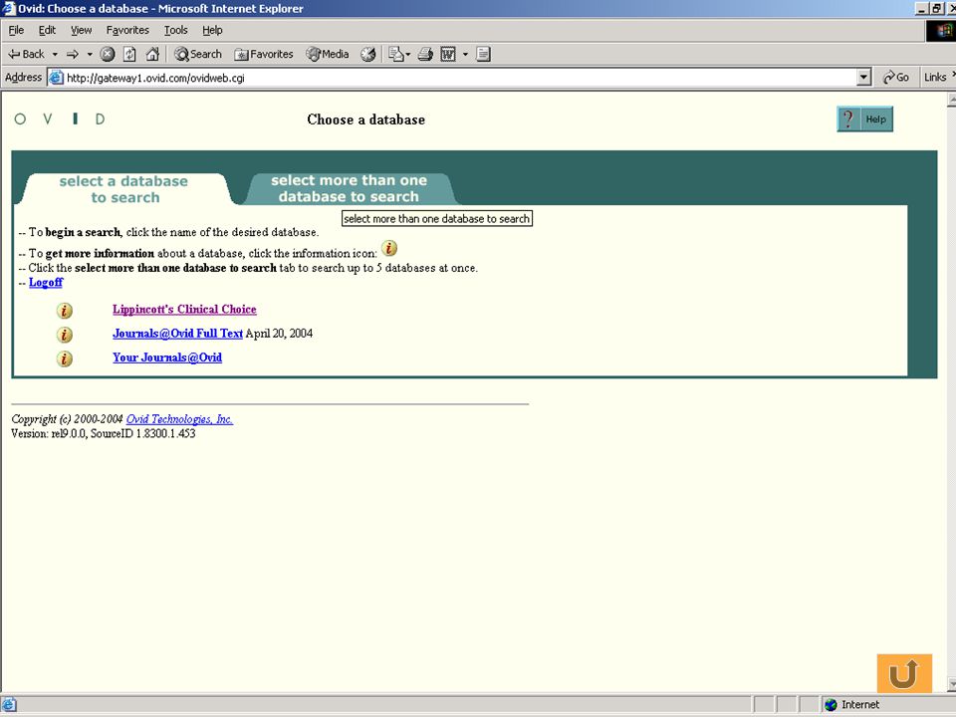
Task: Click the version text 'rel9.0.0'
Action: [69, 433]
